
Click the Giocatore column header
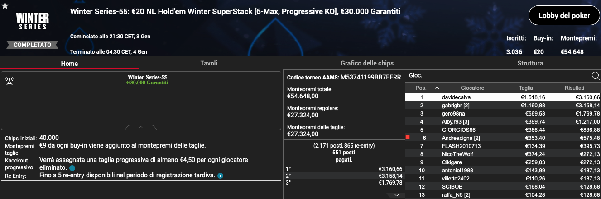472,88
